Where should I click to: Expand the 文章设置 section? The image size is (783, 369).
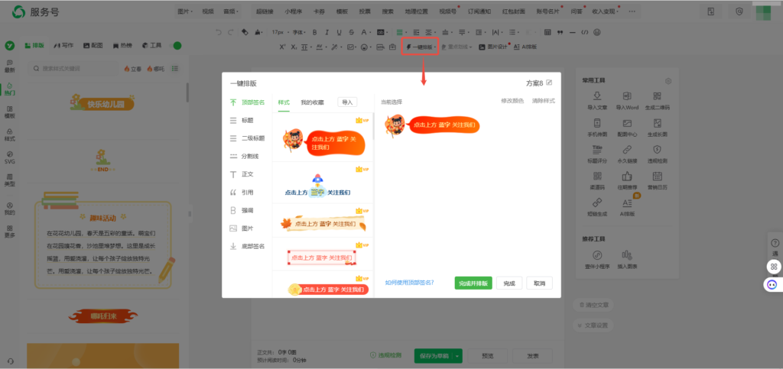click(593, 325)
